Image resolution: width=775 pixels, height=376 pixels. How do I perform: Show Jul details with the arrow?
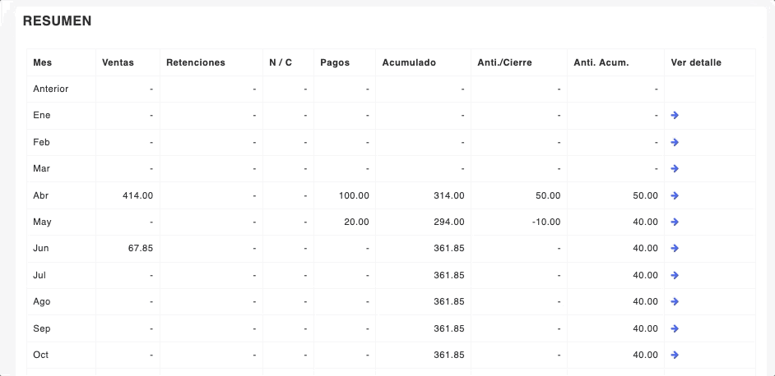click(x=675, y=275)
